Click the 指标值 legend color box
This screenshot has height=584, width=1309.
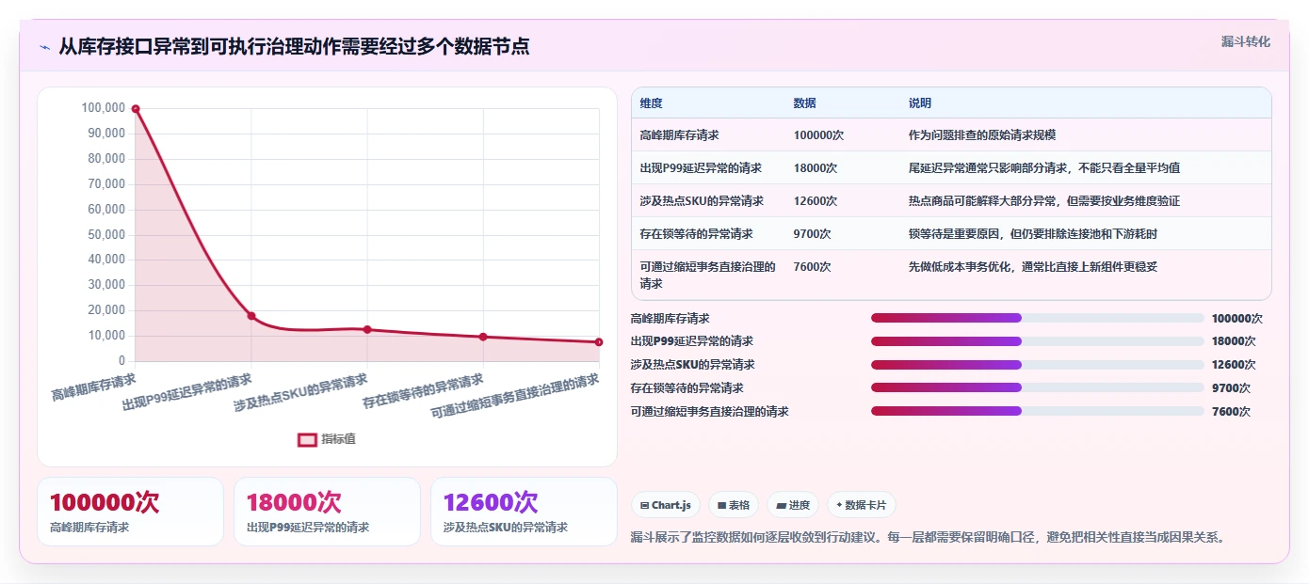pyautogui.click(x=307, y=439)
